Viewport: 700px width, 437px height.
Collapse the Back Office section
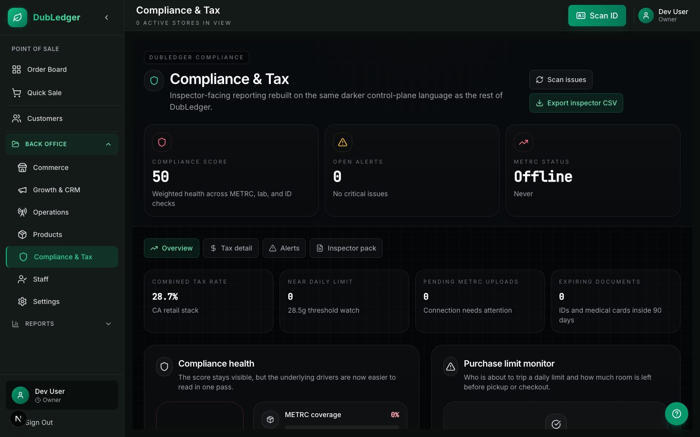[62, 144]
